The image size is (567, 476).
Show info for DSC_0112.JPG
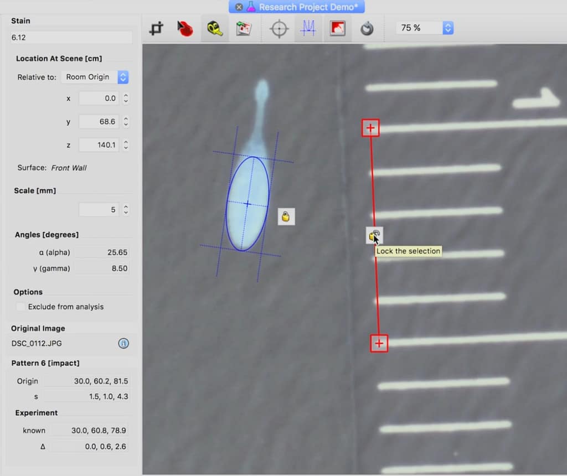pos(123,343)
